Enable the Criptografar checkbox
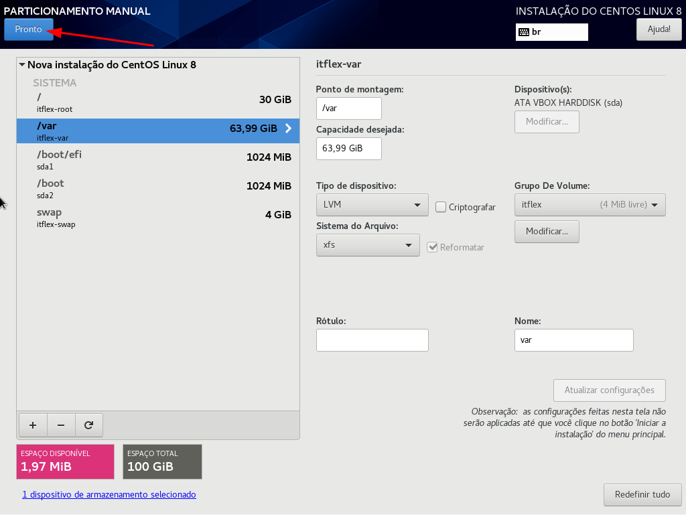 tap(441, 207)
